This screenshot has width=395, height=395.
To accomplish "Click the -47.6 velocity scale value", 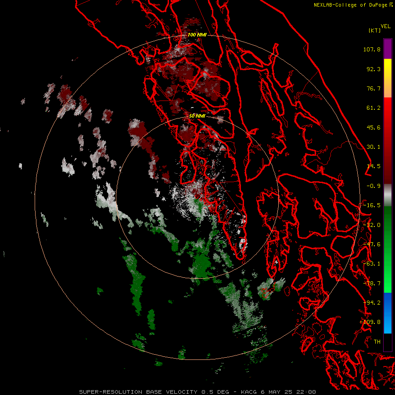I will (x=372, y=244).
